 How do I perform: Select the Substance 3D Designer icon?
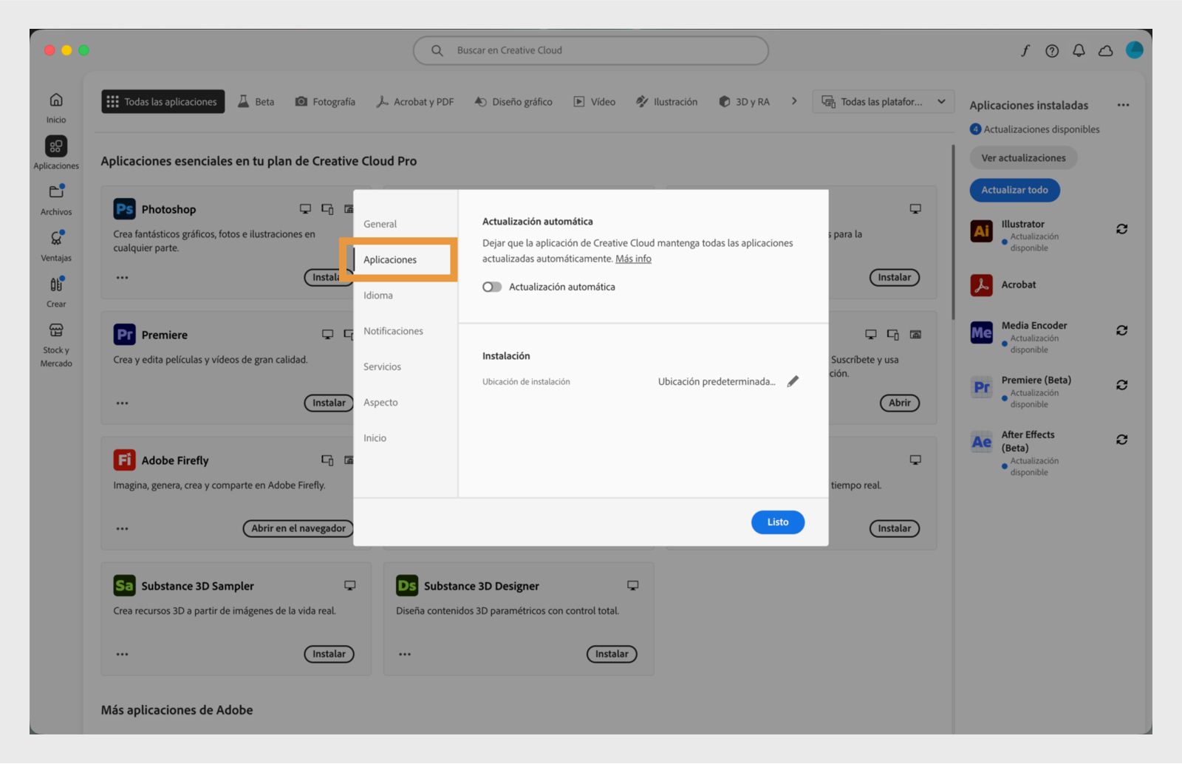[x=407, y=586]
